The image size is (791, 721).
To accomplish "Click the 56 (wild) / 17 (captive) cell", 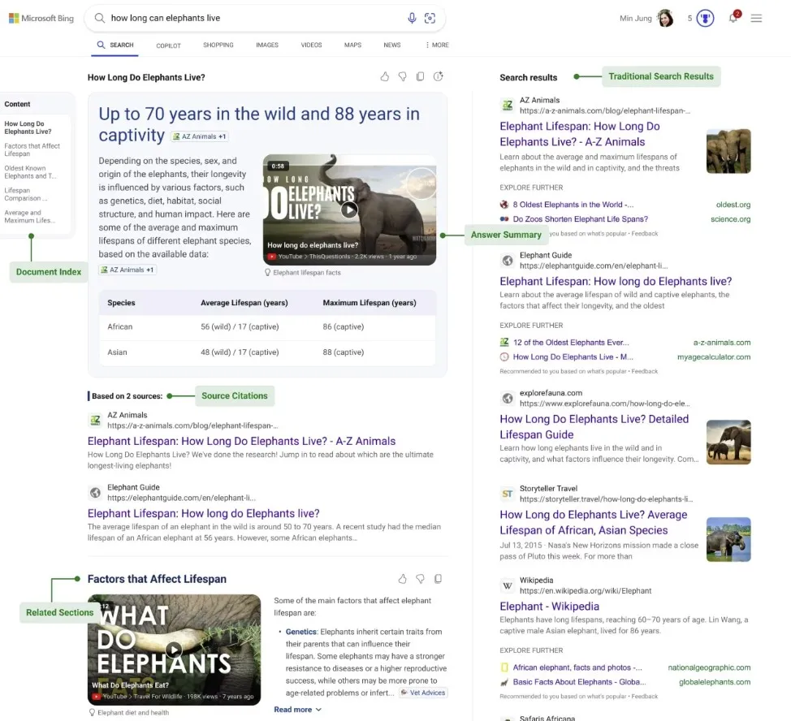I will [x=240, y=326].
